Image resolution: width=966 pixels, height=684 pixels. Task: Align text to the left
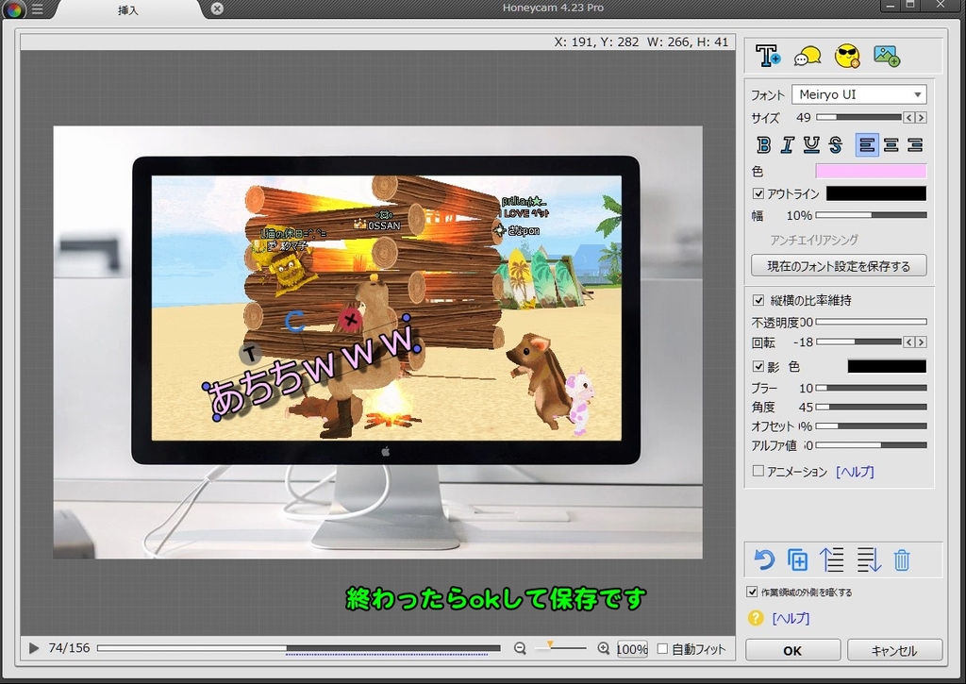tap(867, 144)
